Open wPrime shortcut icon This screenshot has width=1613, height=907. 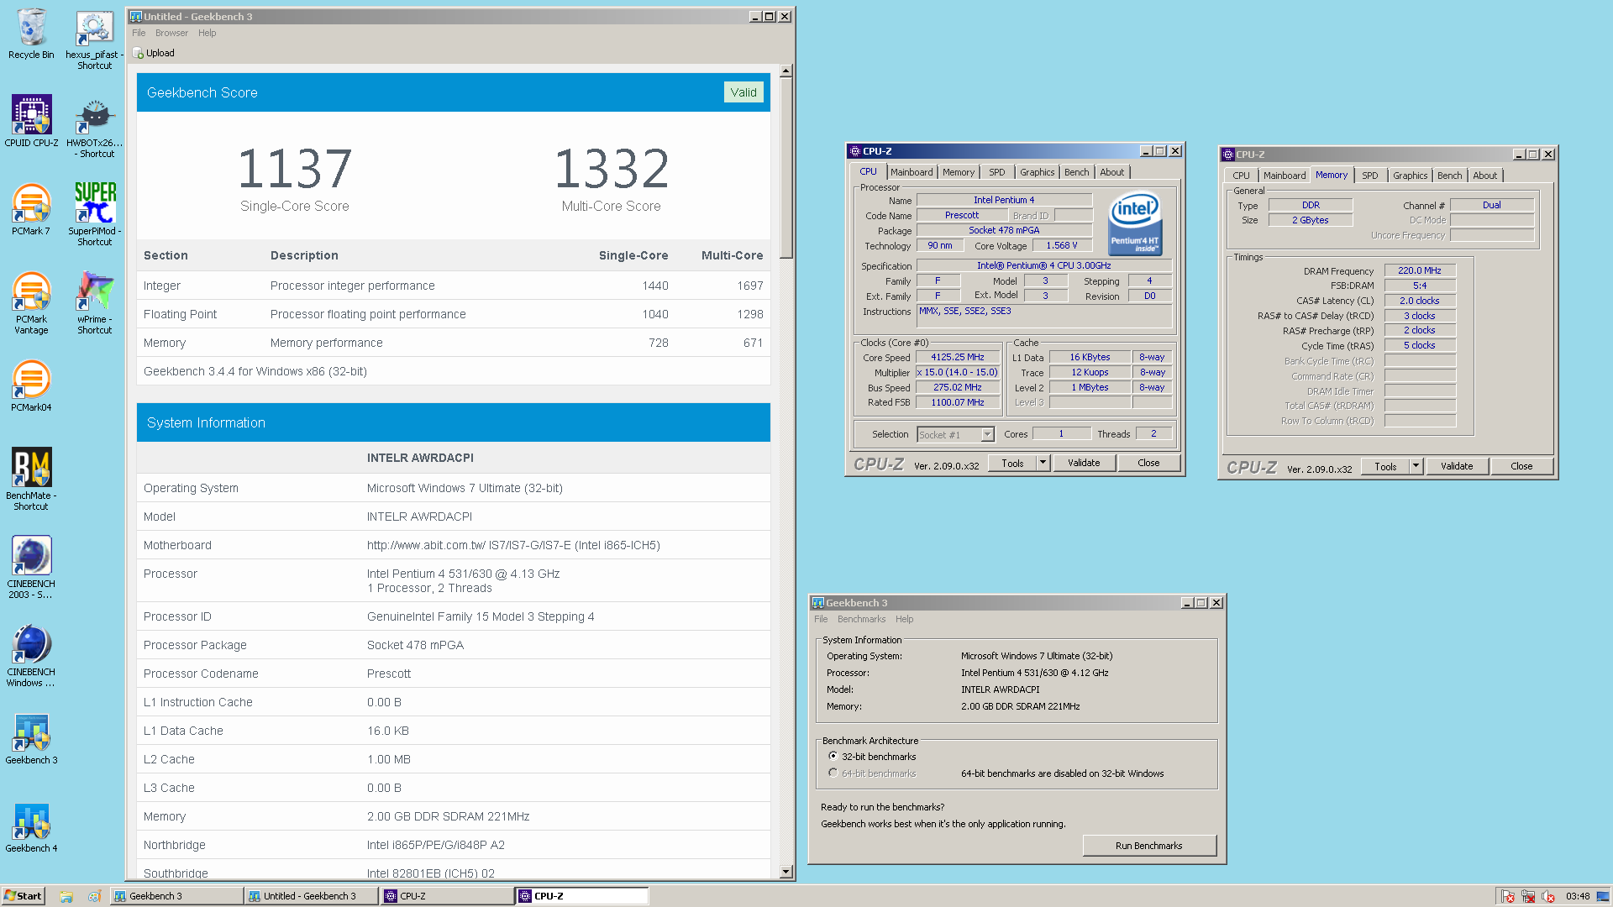(x=94, y=302)
